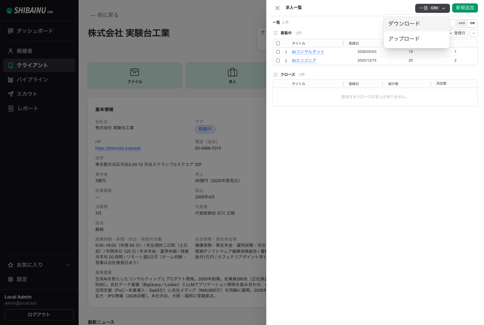Open the https://jikkendai.example link
484x325 pixels.
118,149
